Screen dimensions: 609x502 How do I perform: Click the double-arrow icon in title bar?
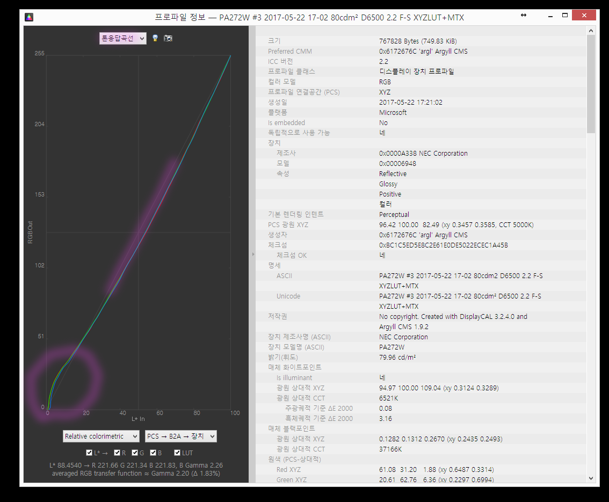524,16
